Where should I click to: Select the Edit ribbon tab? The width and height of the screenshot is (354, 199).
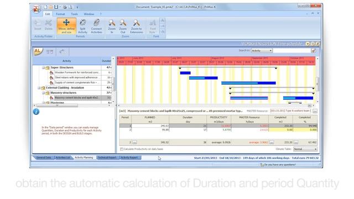tap(48, 14)
